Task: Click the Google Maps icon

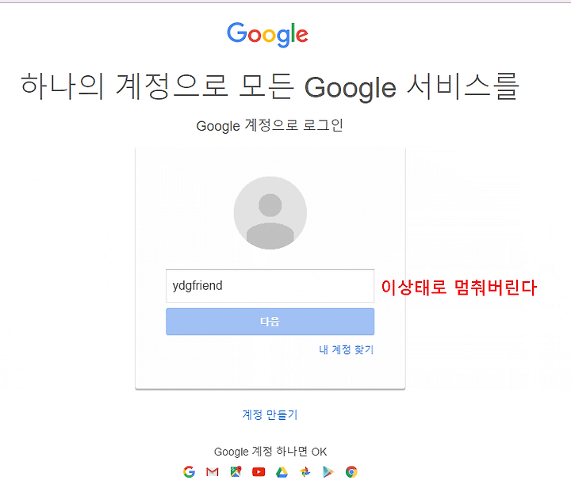Action: pyautogui.click(x=236, y=472)
